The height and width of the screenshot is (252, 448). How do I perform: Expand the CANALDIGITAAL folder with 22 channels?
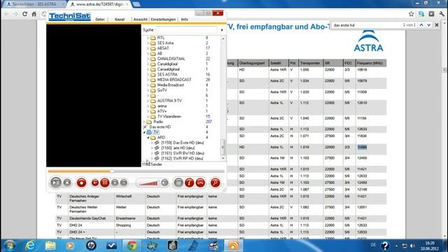pyautogui.click(x=148, y=59)
